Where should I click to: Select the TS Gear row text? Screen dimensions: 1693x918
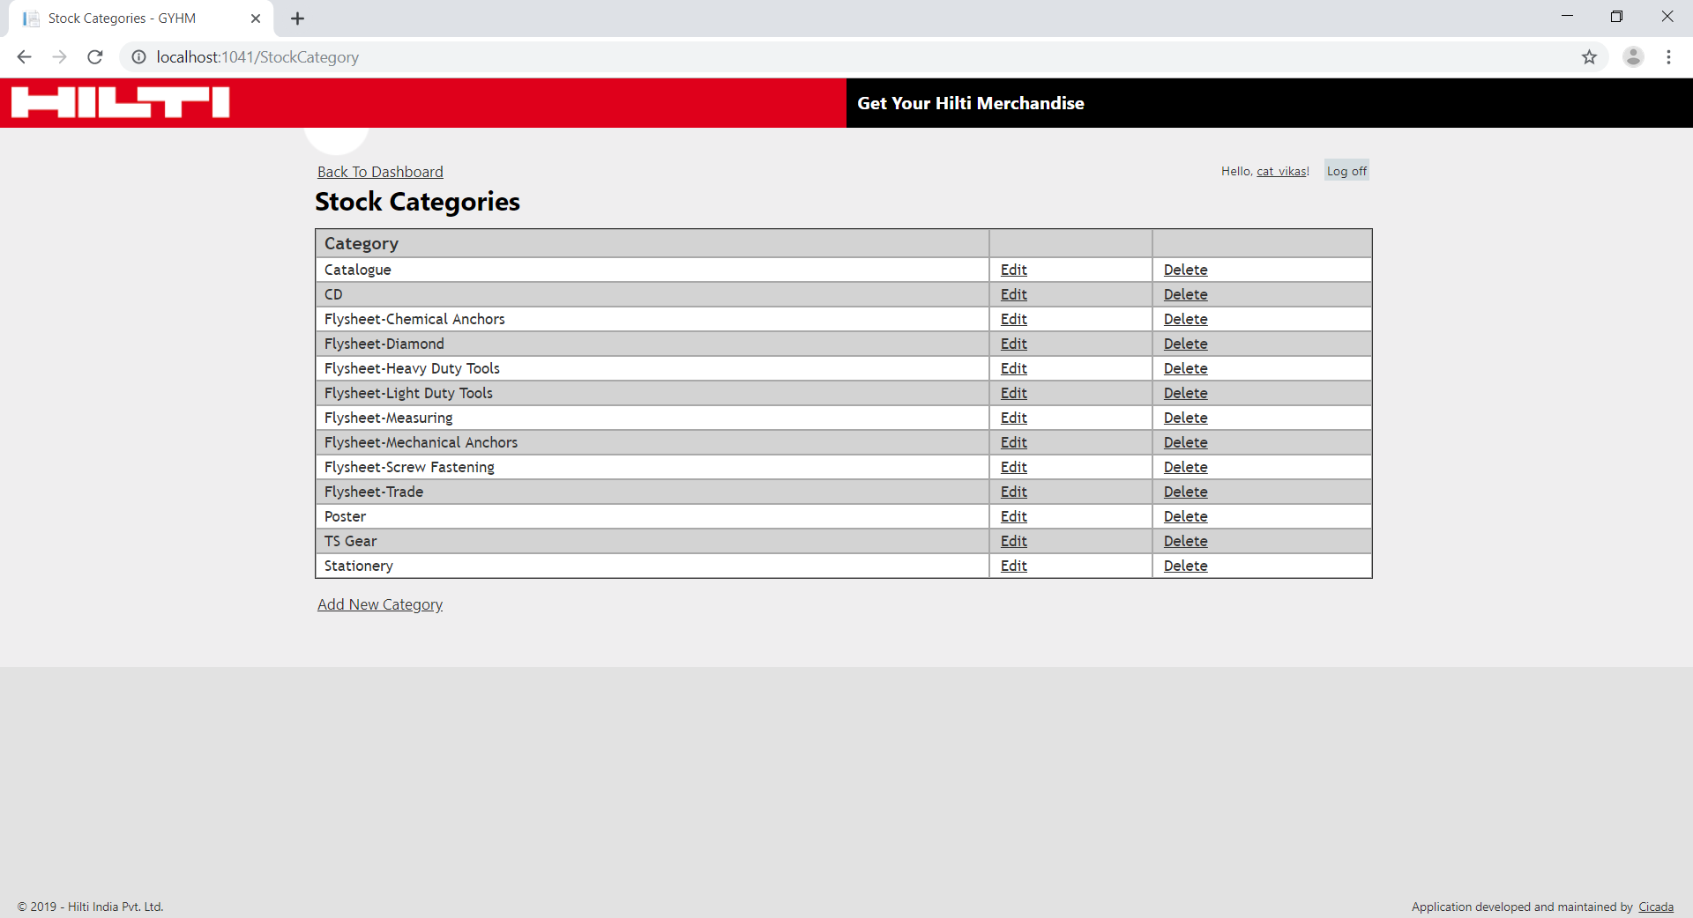click(350, 541)
